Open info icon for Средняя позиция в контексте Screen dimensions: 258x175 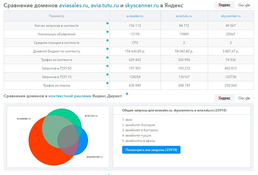pyautogui.click(x=107, y=40)
